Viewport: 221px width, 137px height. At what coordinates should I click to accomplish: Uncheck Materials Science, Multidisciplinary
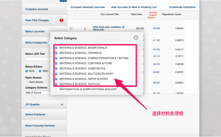(x=56, y=74)
